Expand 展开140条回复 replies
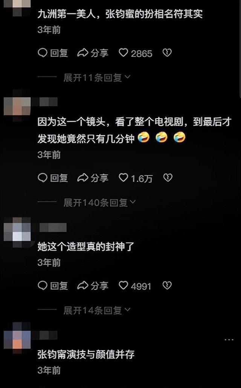This screenshot has height=388, width=241. pos(100,202)
